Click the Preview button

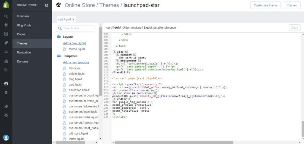[x=292, y=5]
